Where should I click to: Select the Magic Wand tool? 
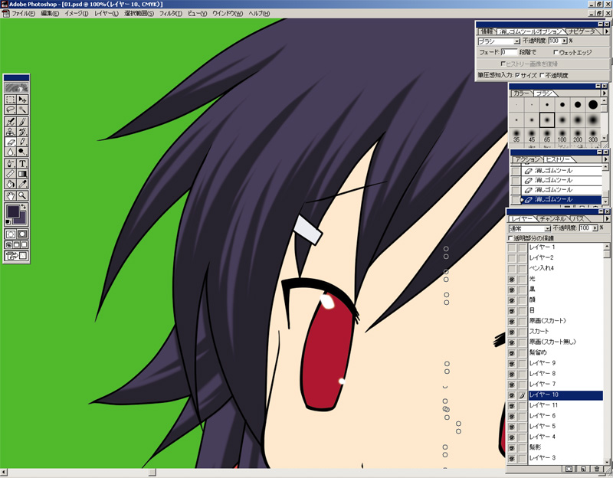click(22, 110)
